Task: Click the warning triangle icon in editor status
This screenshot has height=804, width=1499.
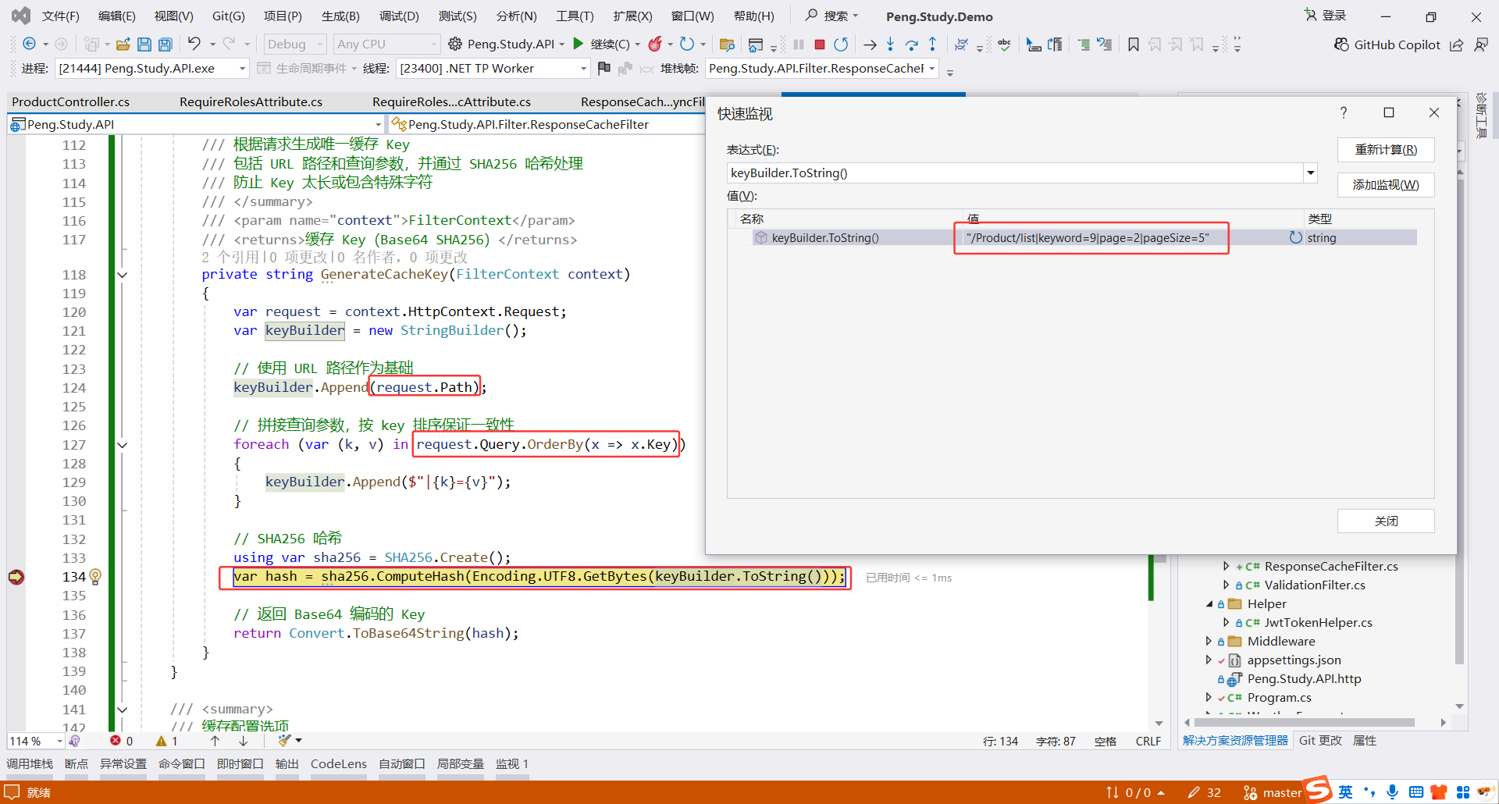Action: click(162, 741)
